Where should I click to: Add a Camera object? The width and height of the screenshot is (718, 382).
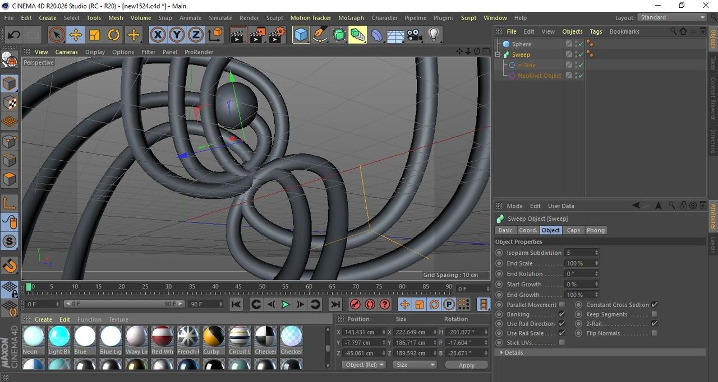click(x=415, y=35)
